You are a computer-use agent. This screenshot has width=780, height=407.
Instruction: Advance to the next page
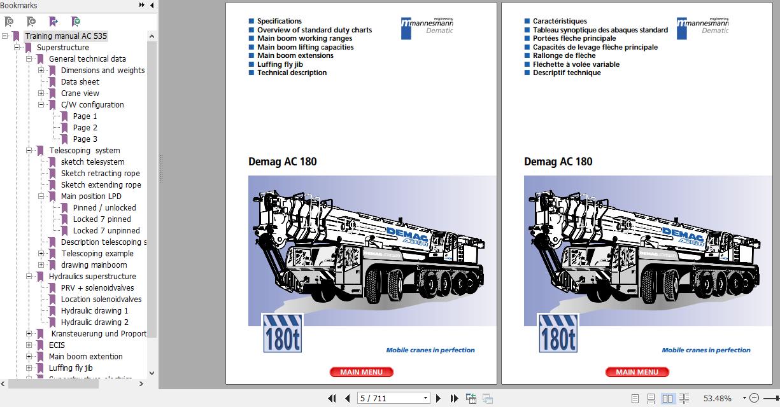[x=439, y=397]
